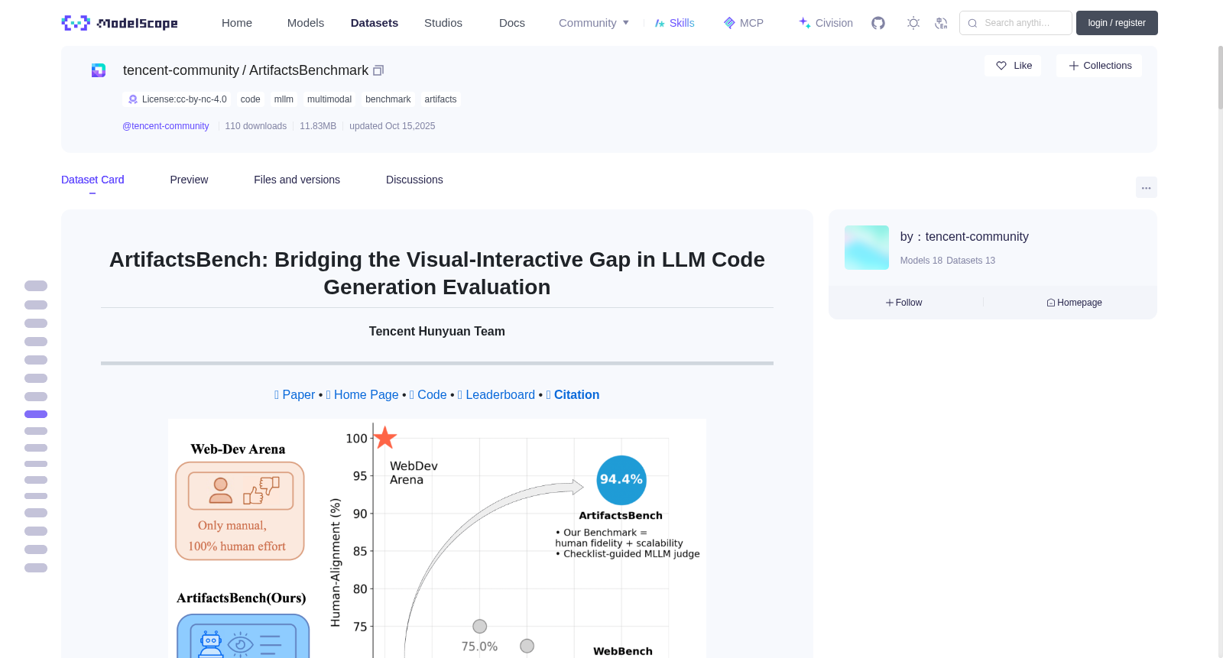Open the Citation link
The height and width of the screenshot is (658, 1223).
(573, 394)
